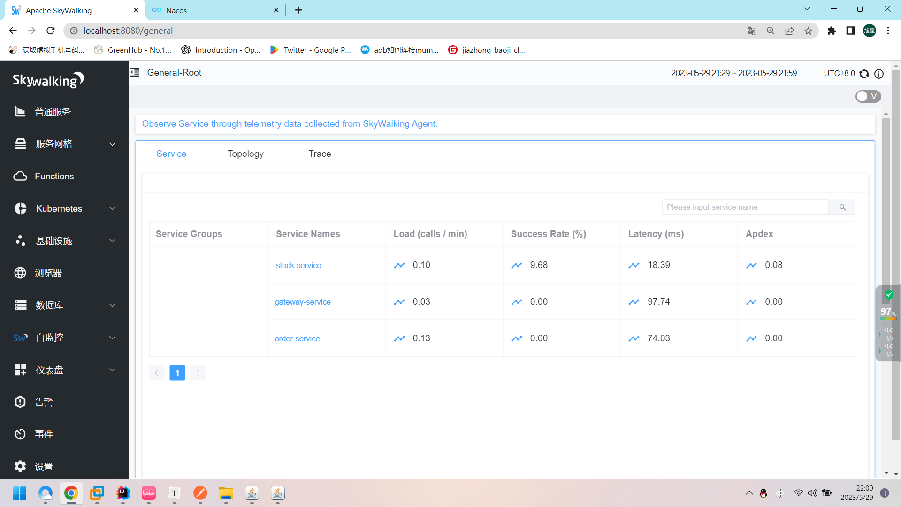The height and width of the screenshot is (507, 901).
Task: Click the reload data icon beside UTC+8:0
Action: (864, 74)
